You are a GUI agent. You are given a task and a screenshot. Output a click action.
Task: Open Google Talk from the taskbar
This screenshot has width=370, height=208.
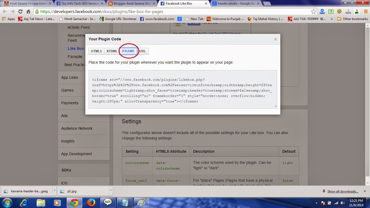[108, 203]
